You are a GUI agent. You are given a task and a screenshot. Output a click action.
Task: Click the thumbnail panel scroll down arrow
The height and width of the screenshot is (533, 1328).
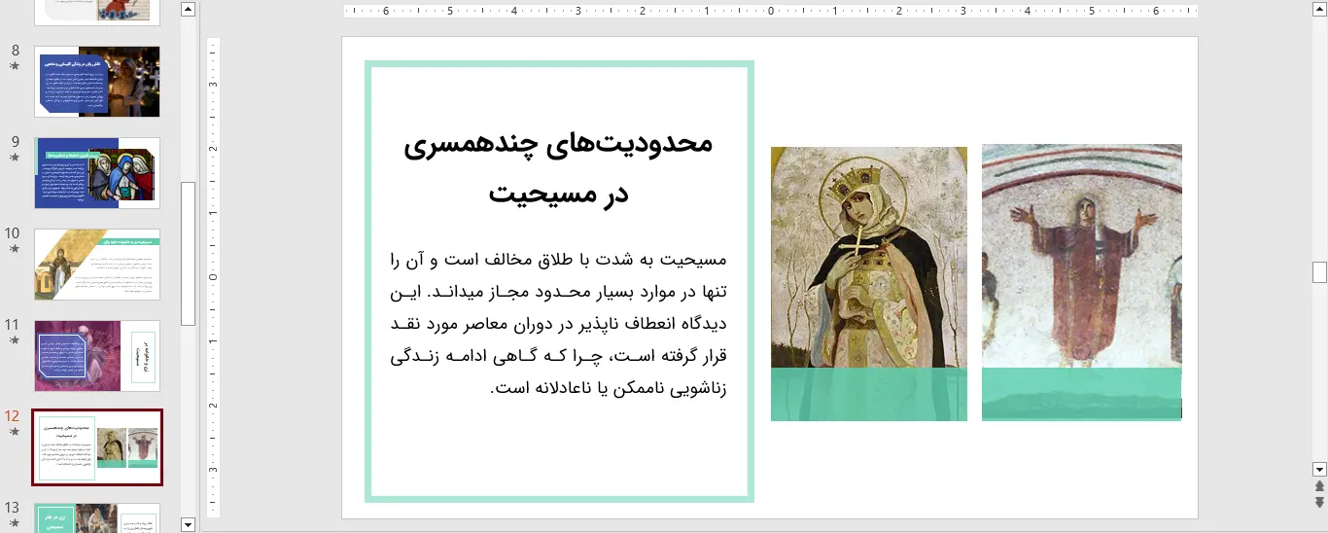tap(189, 524)
